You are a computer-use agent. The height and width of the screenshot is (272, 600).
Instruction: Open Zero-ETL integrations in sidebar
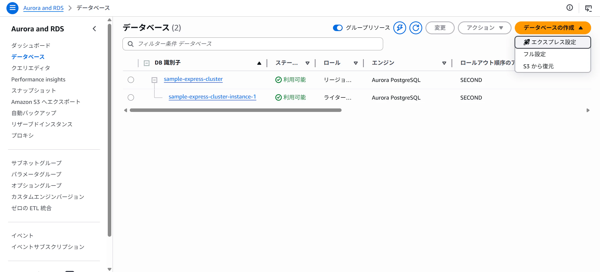31,208
